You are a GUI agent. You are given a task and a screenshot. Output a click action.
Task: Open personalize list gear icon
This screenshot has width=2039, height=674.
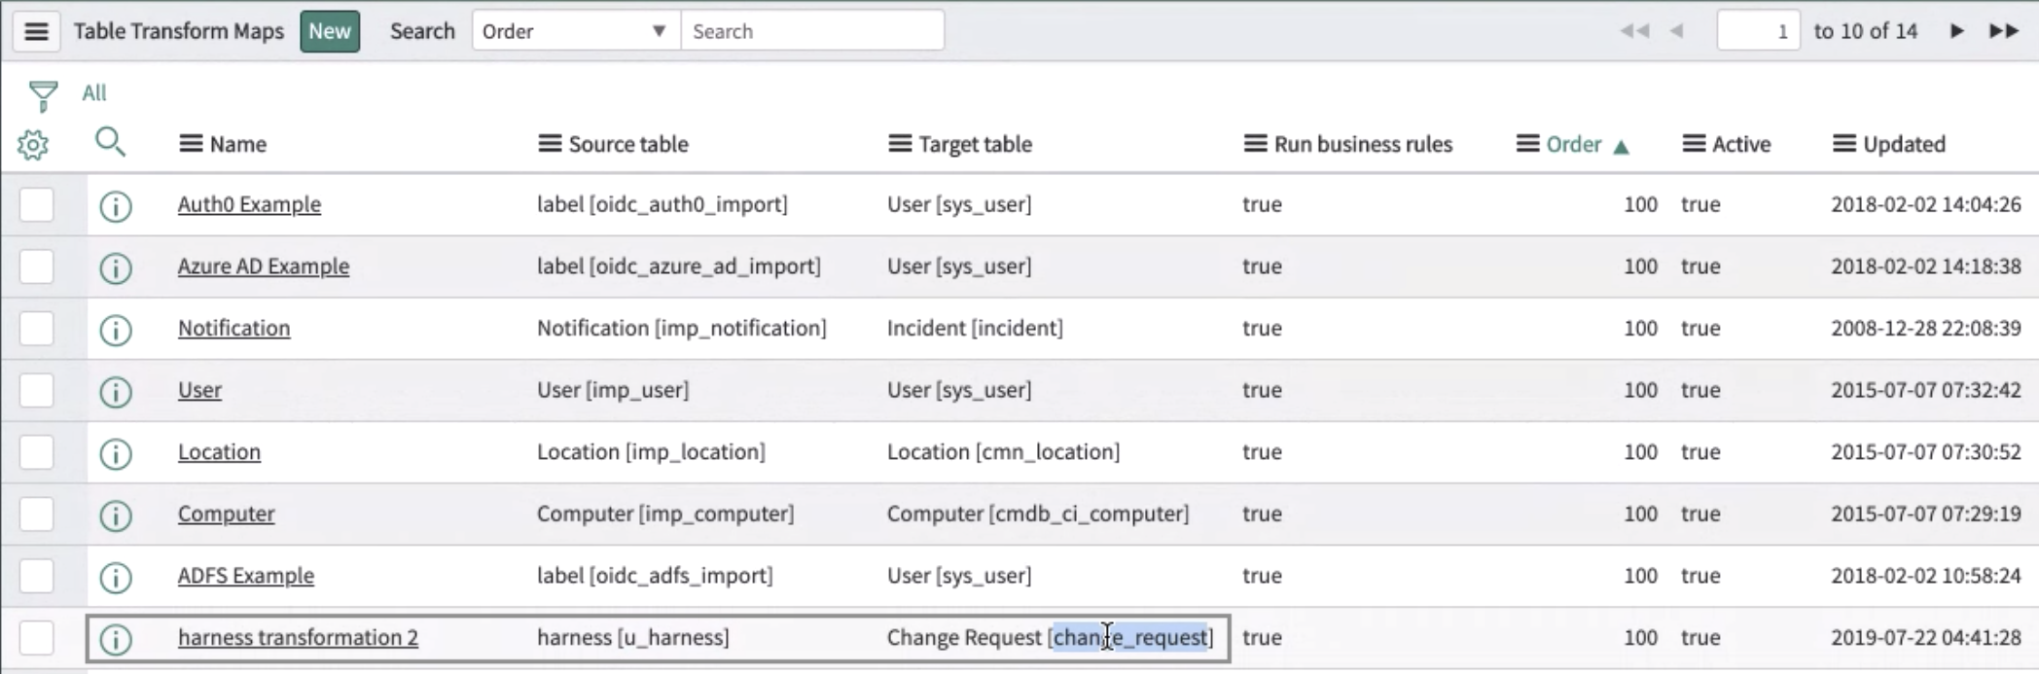[33, 145]
